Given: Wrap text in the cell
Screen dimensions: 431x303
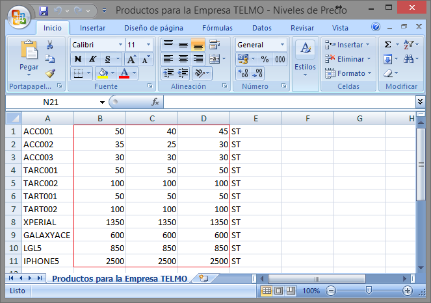Looking at the screenshot, I should point(215,45).
